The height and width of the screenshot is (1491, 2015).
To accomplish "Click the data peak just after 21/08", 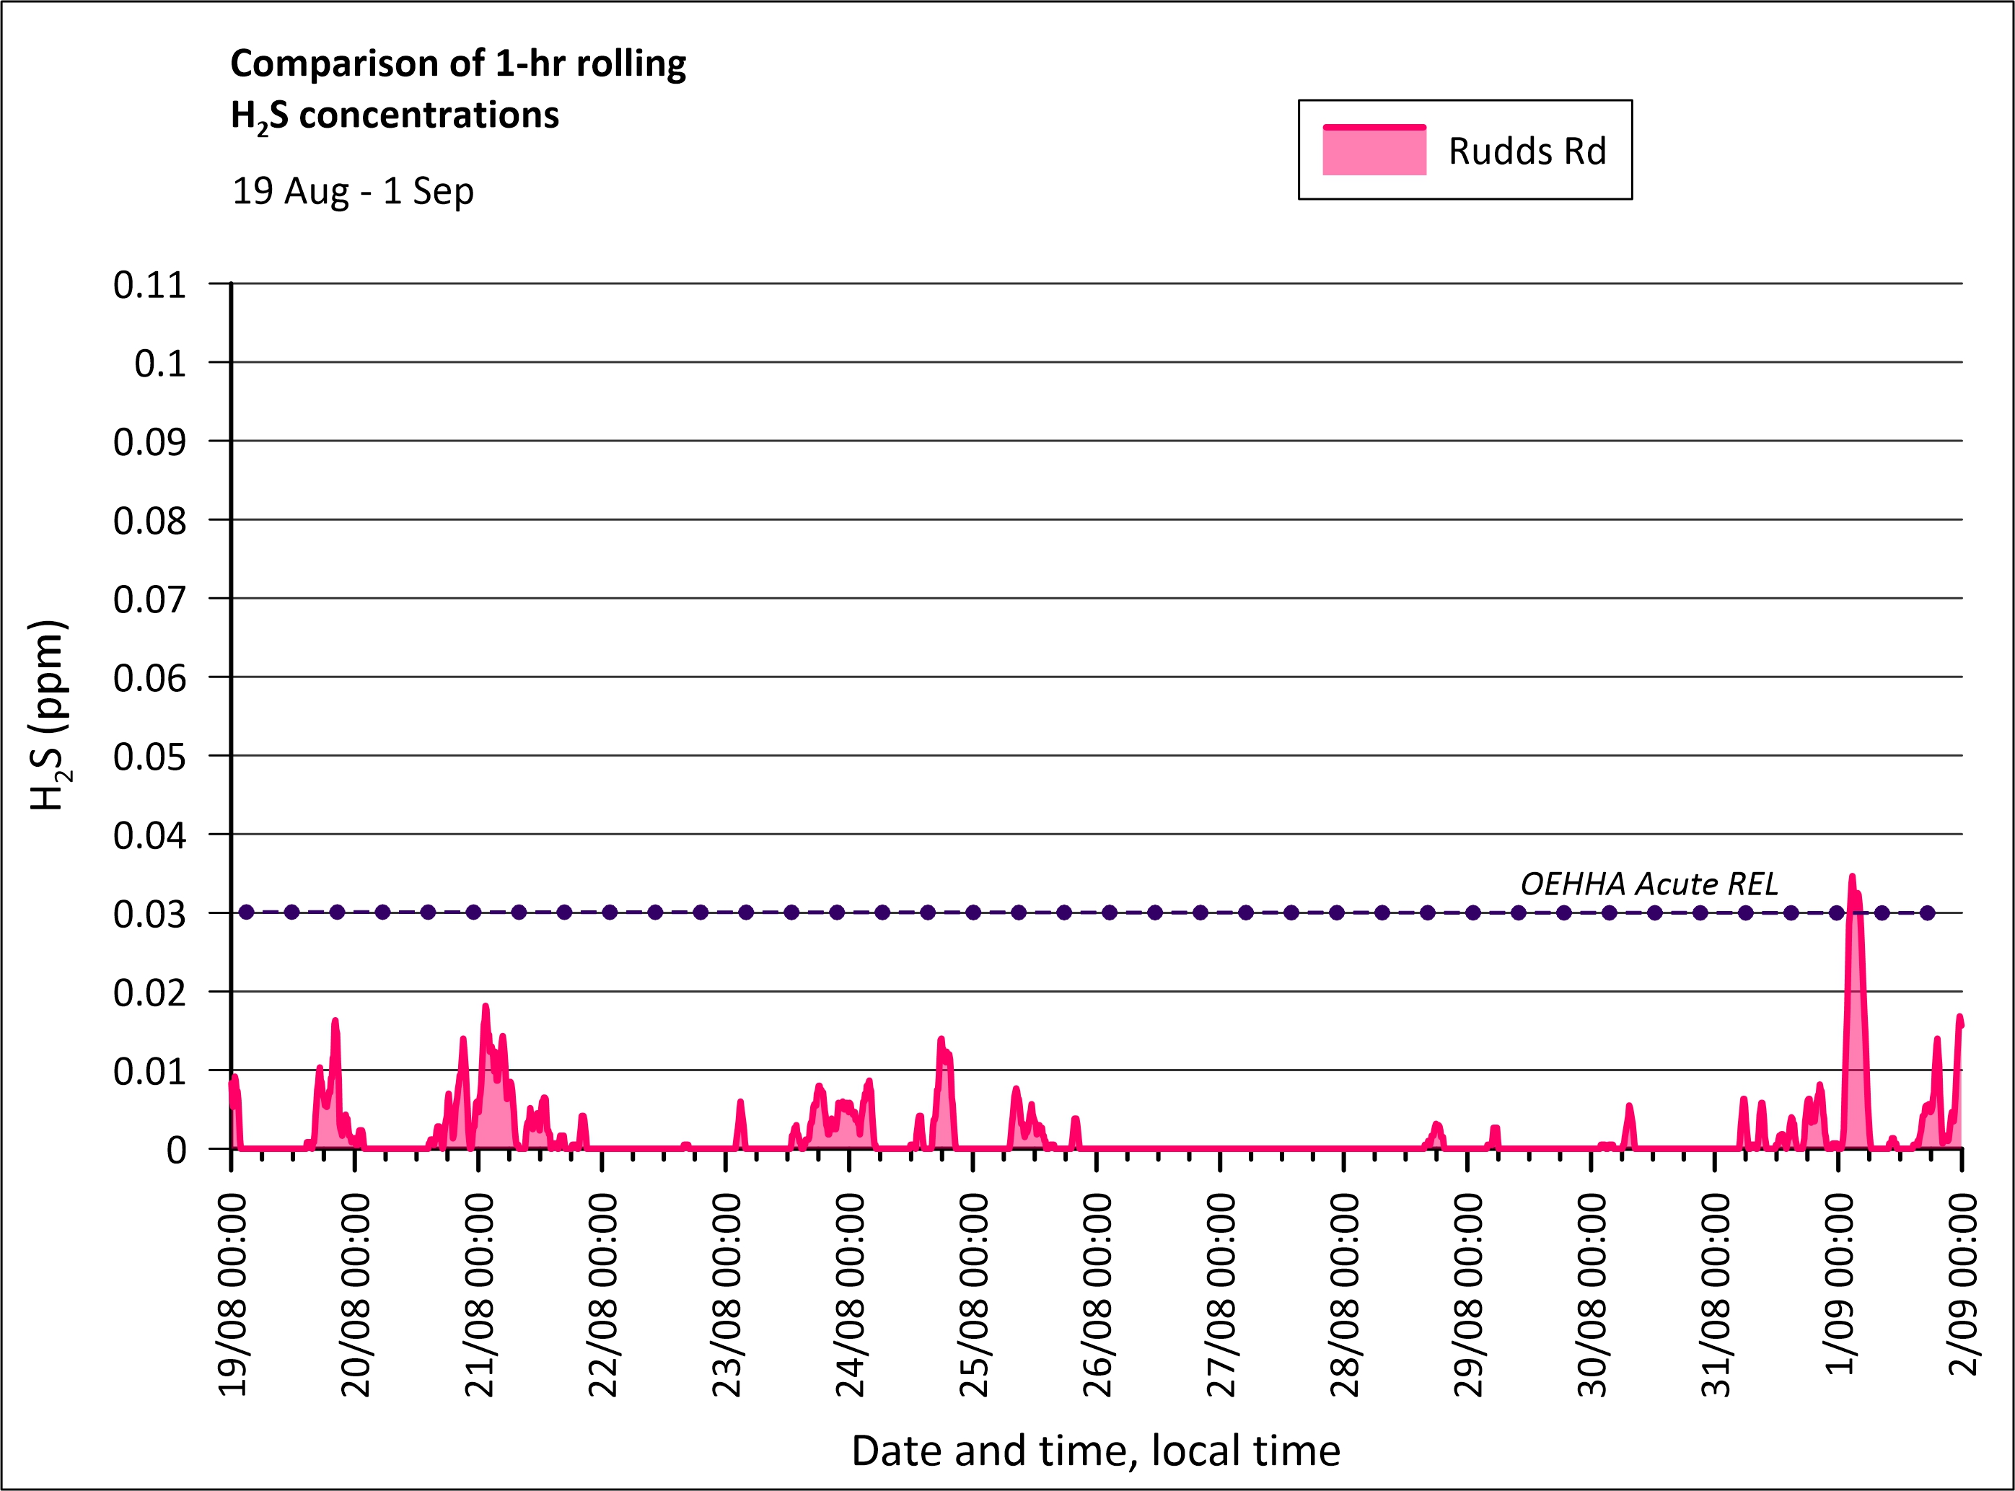I will tap(486, 1007).
